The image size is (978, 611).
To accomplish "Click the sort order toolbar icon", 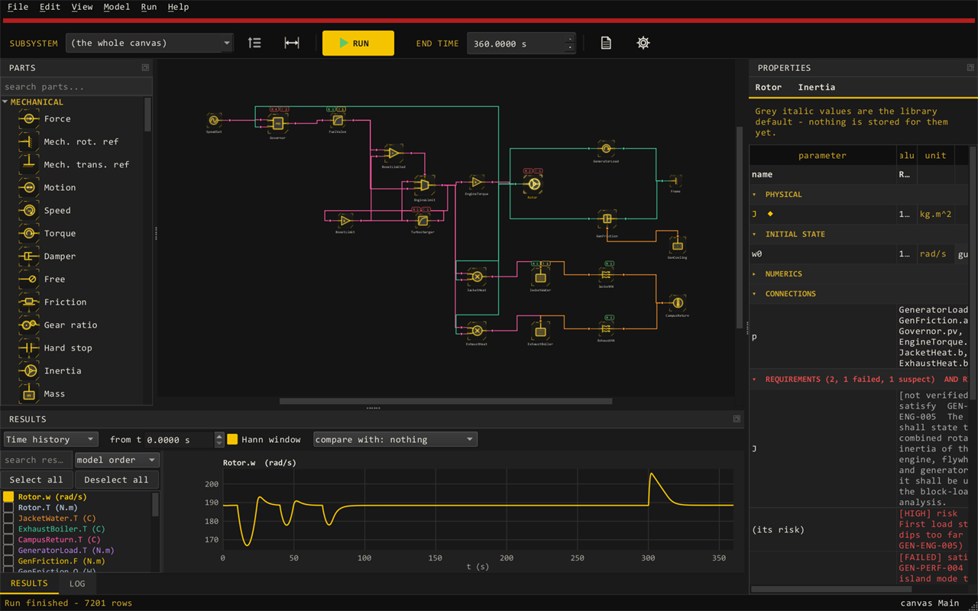I will pyautogui.click(x=254, y=44).
